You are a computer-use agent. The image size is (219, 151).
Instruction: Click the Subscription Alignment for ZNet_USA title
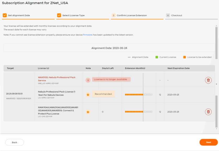click(35, 3)
